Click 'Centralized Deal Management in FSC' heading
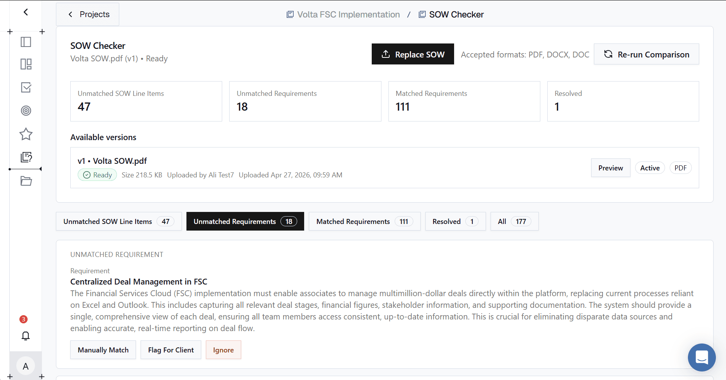 (x=139, y=281)
